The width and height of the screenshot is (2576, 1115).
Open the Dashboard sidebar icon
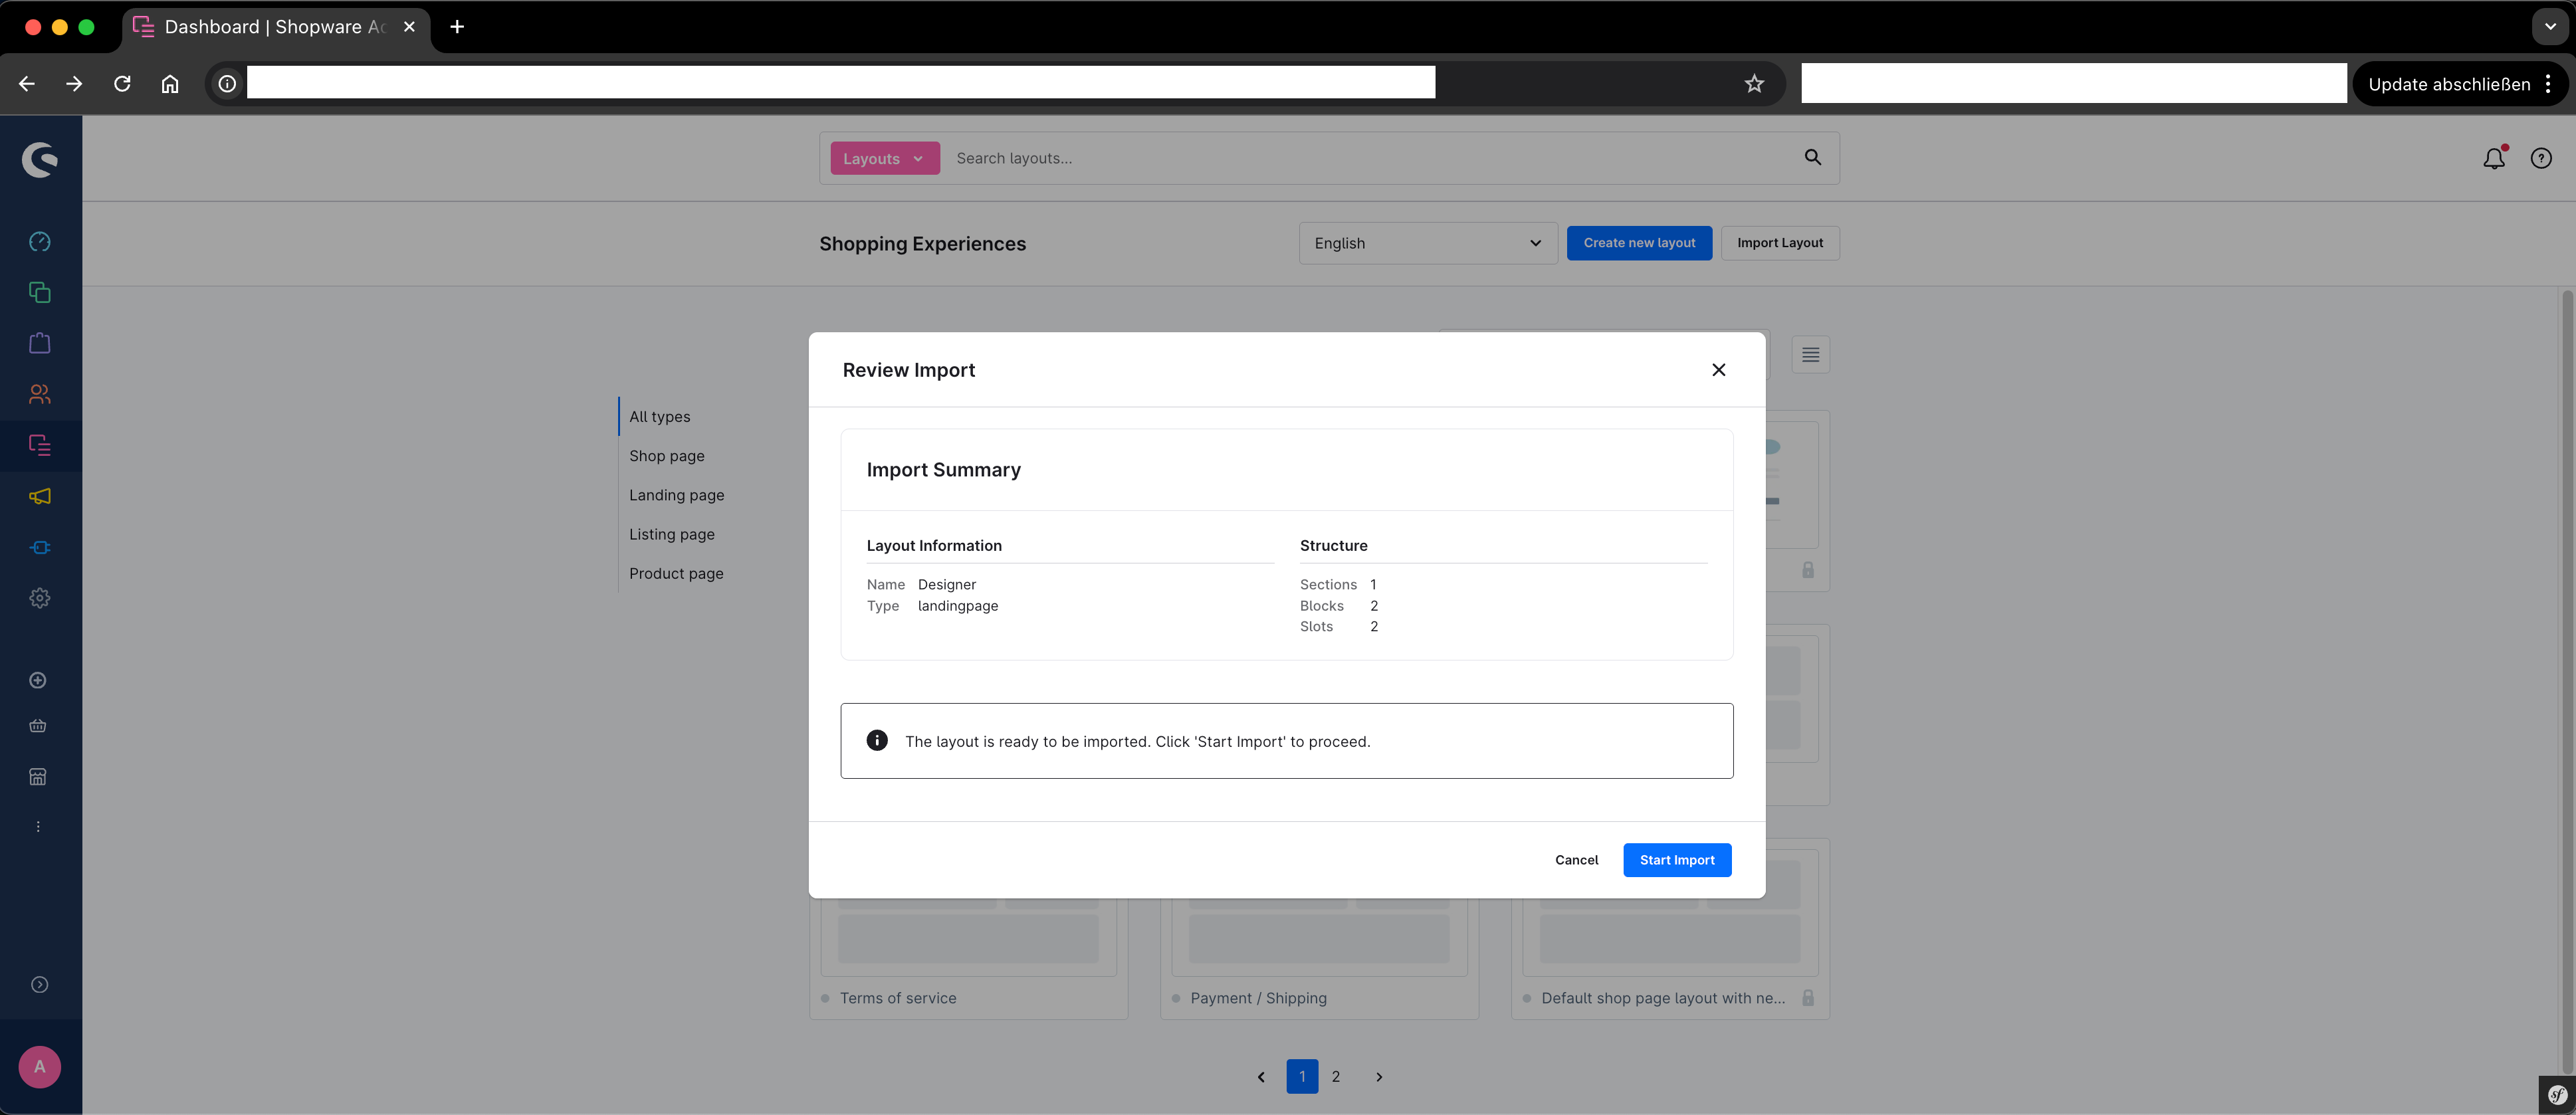click(x=40, y=242)
